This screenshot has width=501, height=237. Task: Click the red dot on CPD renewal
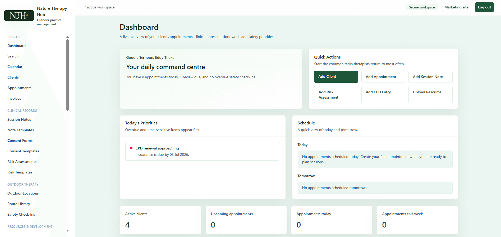[131, 148]
